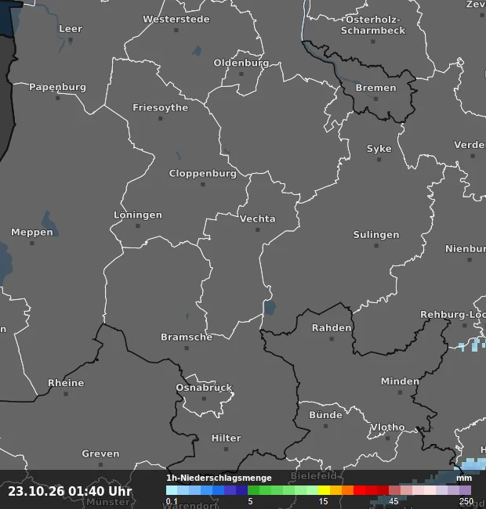Select the Papenburg label on map
The image size is (486, 509).
pyautogui.click(x=57, y=87)
